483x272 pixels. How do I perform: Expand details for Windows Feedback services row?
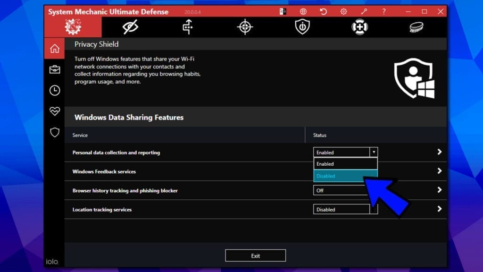[440, 171]
